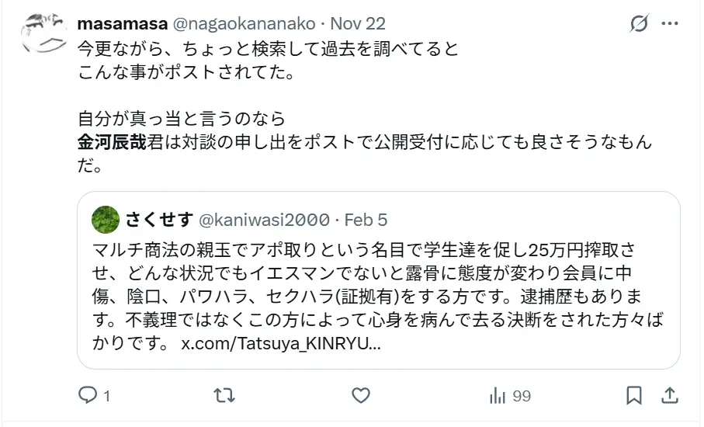Open view analytics bar-chart icon
Viewport: 704px width, 427px height.
tap(498, 396)
